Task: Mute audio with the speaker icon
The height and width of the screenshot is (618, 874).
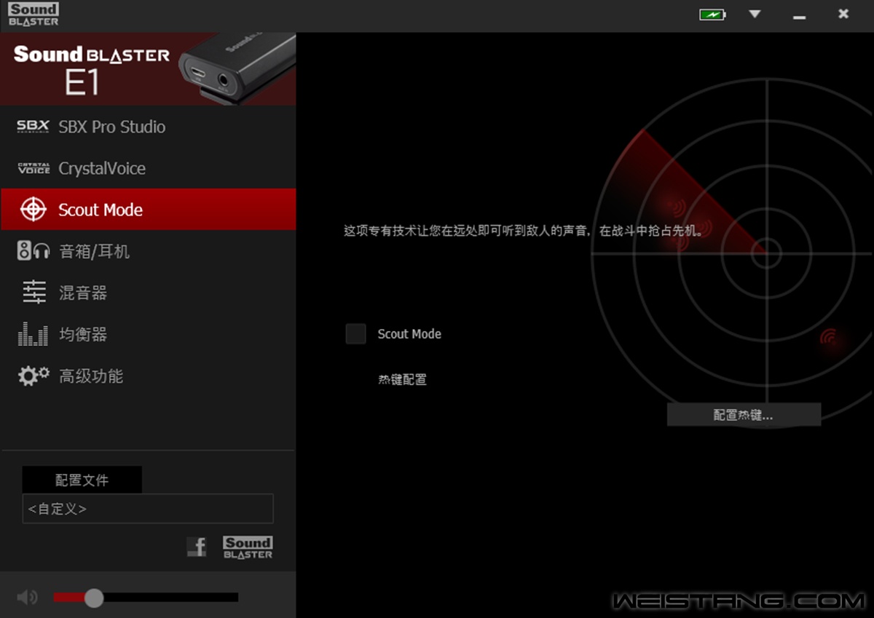Action: tap(27, 598)
